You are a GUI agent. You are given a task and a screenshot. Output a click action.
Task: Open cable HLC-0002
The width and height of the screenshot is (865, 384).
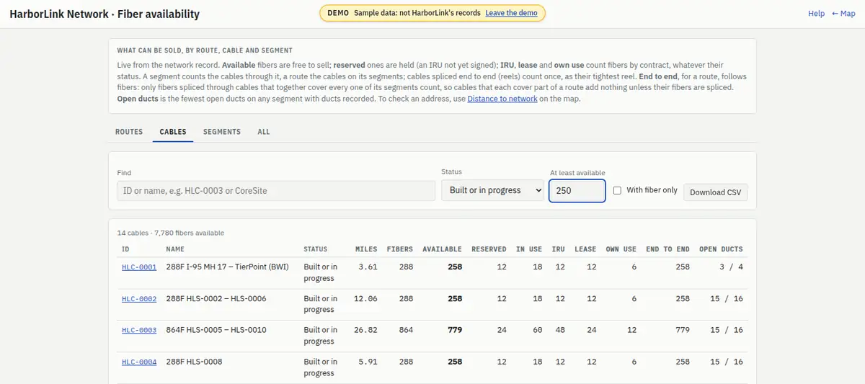coord(139,298)
